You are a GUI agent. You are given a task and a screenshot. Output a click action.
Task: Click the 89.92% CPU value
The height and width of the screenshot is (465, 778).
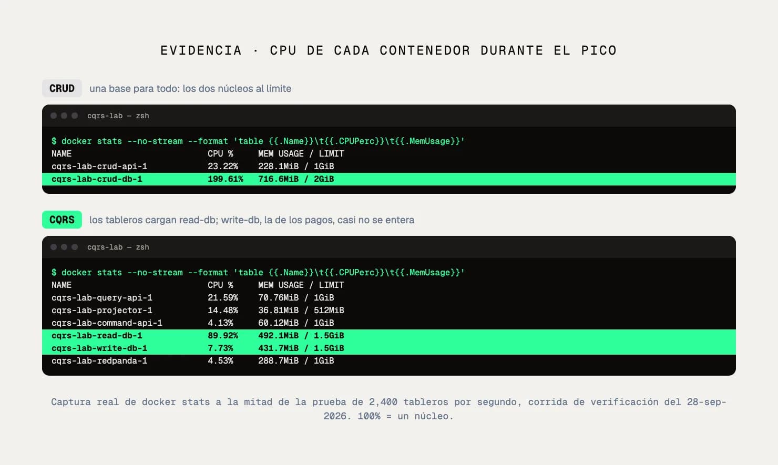pos(223,335)
